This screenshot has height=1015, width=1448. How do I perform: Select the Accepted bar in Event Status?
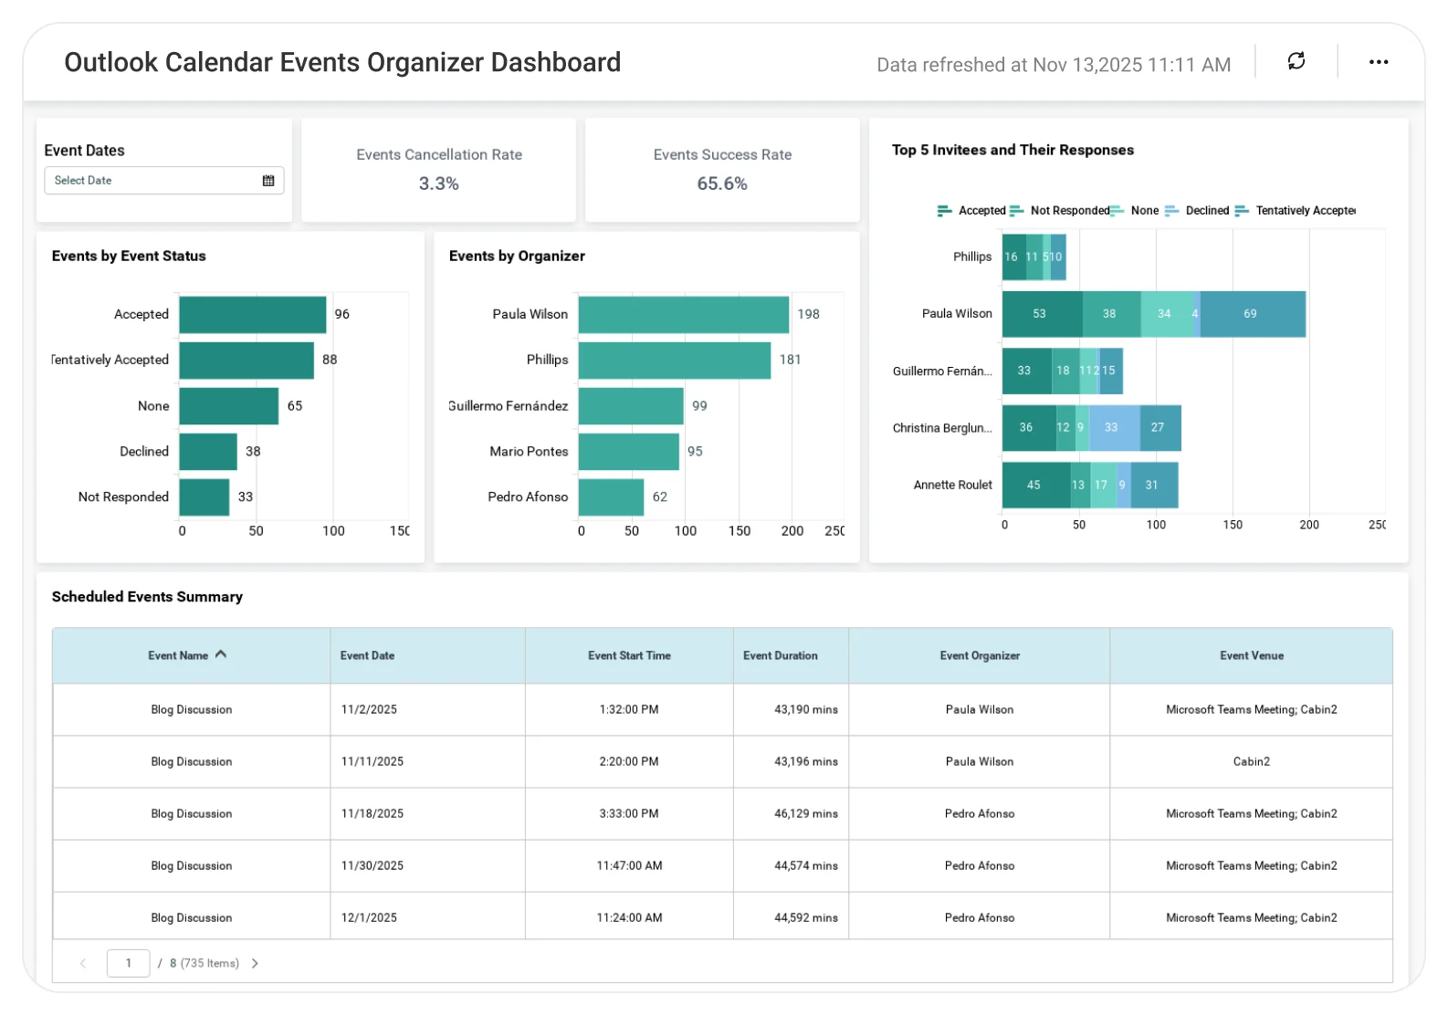253,315
